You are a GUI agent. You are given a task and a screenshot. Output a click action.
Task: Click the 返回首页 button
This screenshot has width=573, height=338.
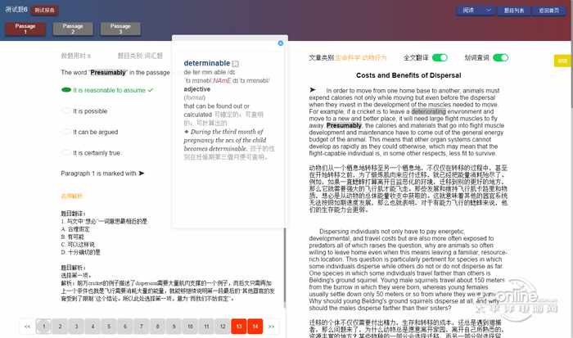pyautogui.click(x=549, y=11)
